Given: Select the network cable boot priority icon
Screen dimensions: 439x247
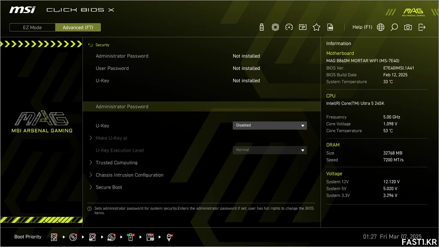Looking at the screenshot, I should point(169,237).
